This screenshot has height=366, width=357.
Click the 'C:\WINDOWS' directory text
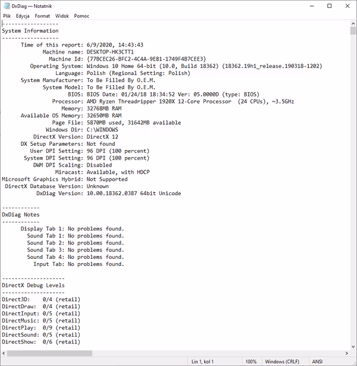(x=102, y=130)
